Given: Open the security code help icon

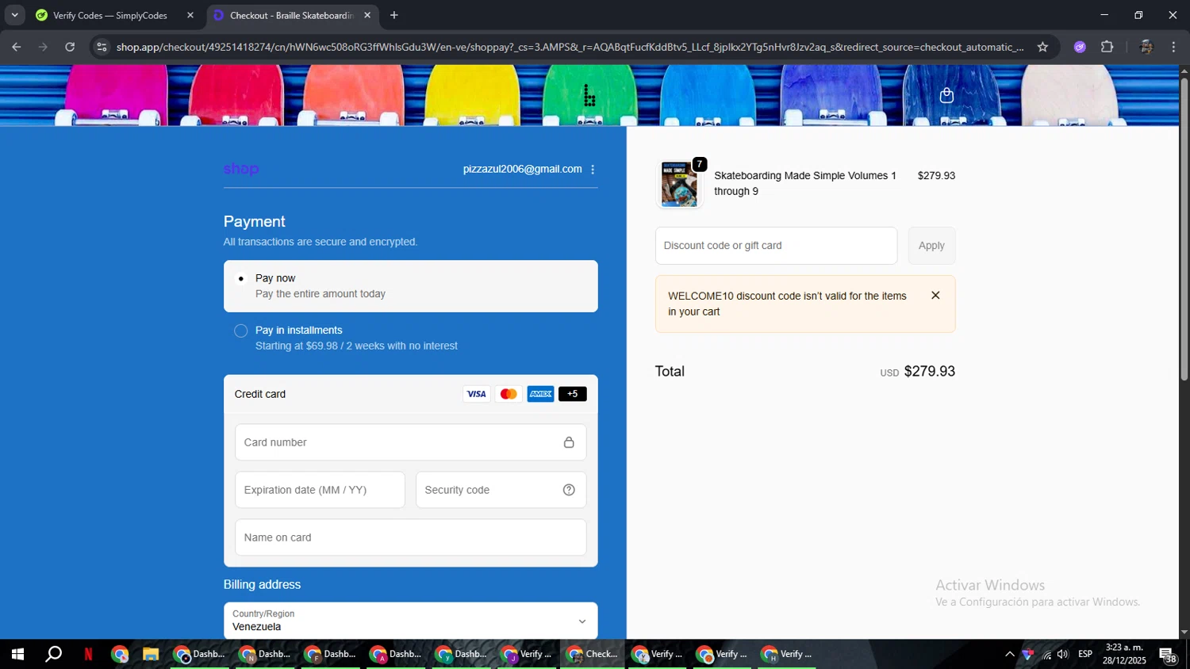Looking at the screenshot, I should (569, 490).
